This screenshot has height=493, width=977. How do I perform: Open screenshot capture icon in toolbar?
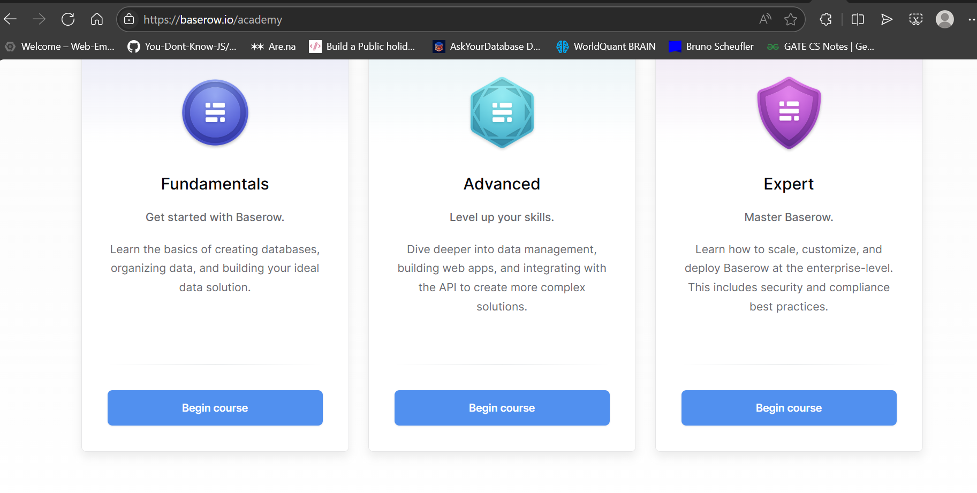pos(916,20)
